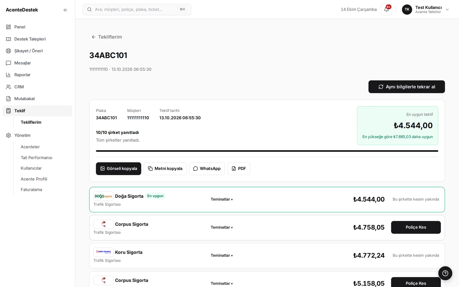
Task: Click Aynı bilgilerle tekrar al button
Action: click(407, 87)
